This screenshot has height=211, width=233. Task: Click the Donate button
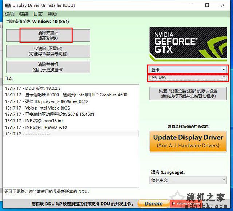point(154,204)
